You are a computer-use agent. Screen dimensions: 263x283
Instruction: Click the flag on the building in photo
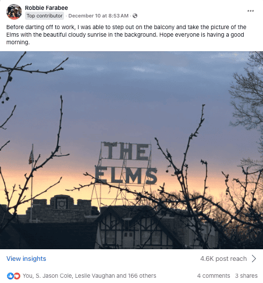[31, 155]
